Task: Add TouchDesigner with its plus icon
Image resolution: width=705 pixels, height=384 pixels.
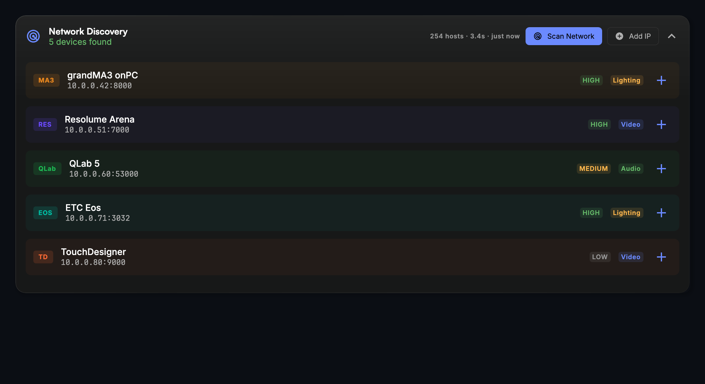Action: pos(661,257)
